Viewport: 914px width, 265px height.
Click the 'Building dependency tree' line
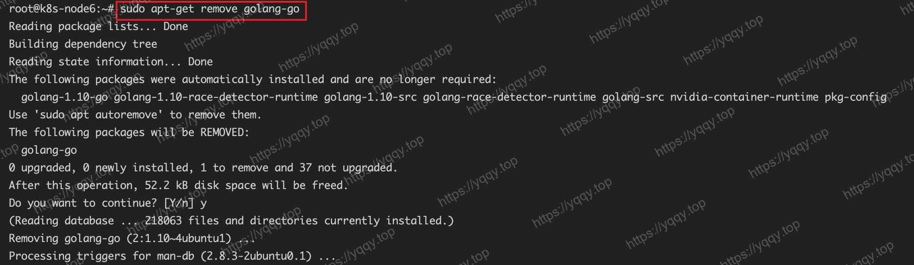click(83, 44)
